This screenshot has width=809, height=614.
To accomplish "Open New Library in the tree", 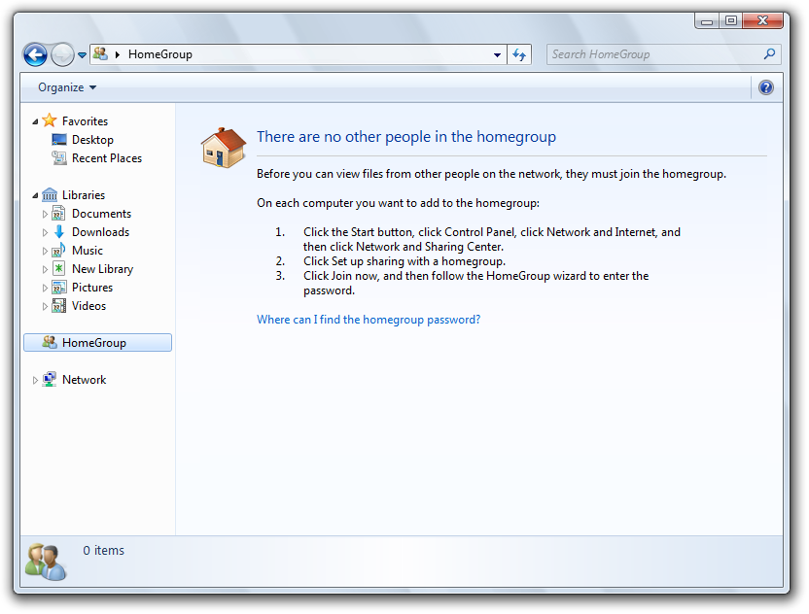I will [x=103, y=269].
